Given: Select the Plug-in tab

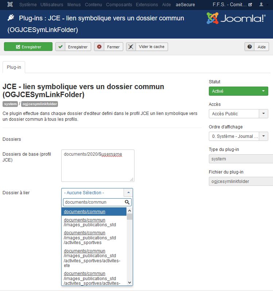Looking at the screenshot, I should coord(14,67).
